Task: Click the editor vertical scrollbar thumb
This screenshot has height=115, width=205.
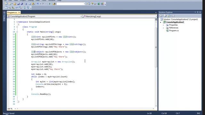Action: [x=156, y=48]
